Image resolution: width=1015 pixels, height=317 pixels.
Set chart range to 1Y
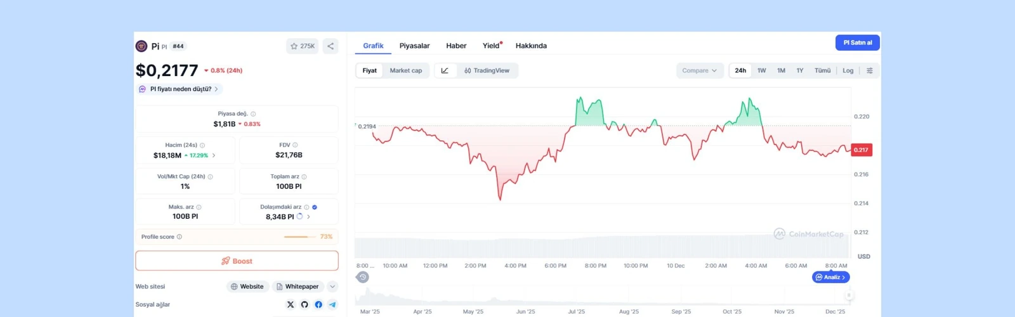(800, 70)
